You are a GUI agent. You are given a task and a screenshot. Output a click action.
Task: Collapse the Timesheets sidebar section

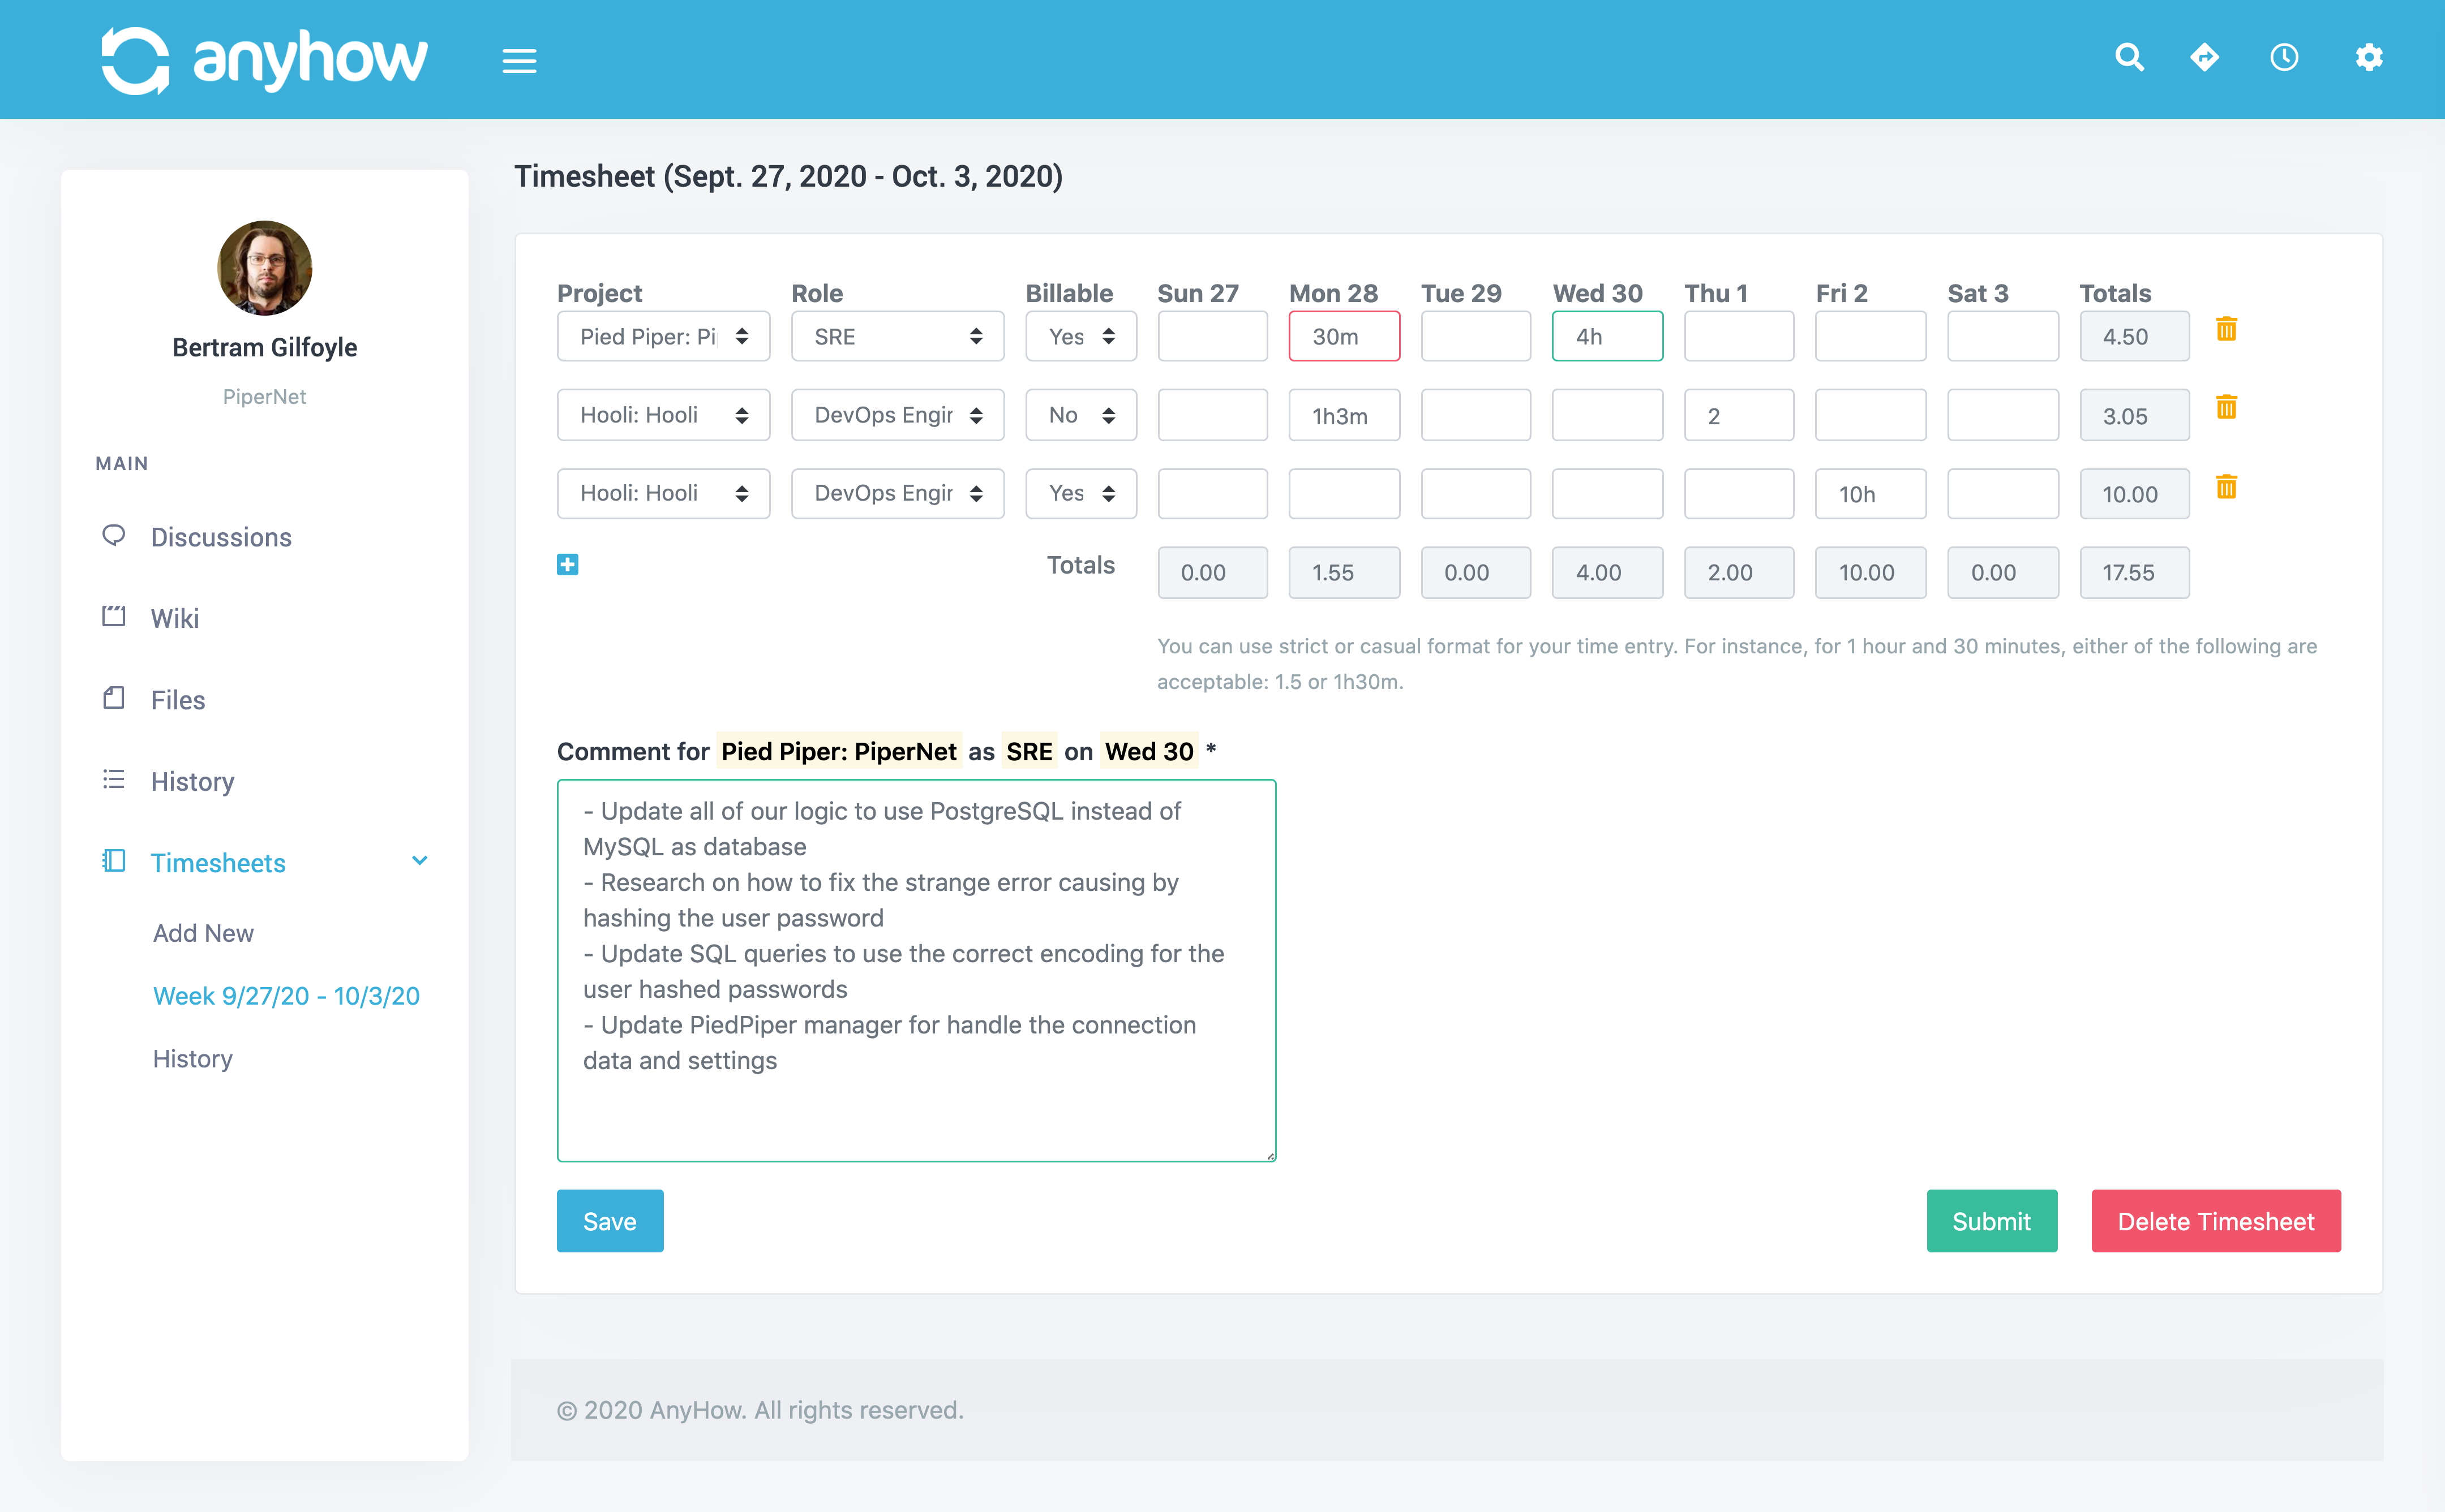pos(420,861)
